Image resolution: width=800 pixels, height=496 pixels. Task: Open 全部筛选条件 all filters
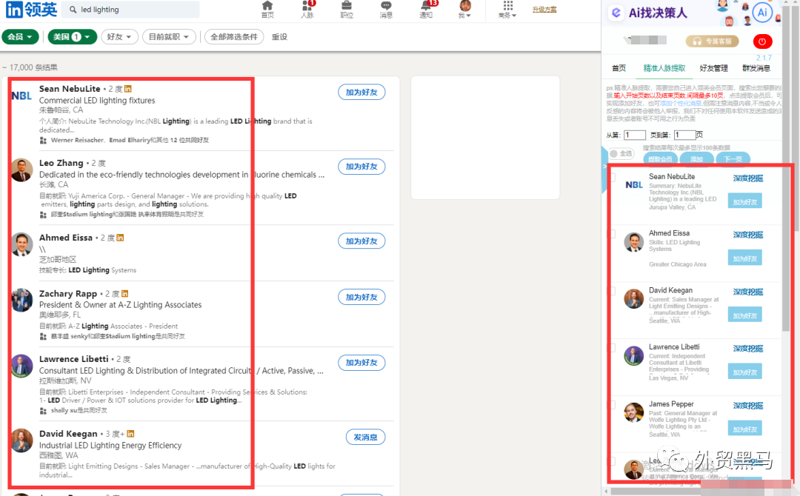pos(234,37)
